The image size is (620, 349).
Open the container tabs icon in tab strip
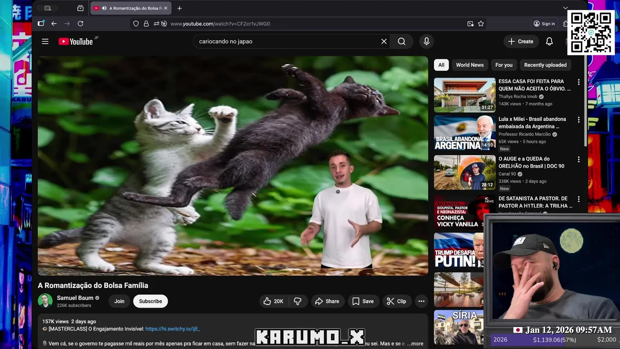[x=80, y=8]
